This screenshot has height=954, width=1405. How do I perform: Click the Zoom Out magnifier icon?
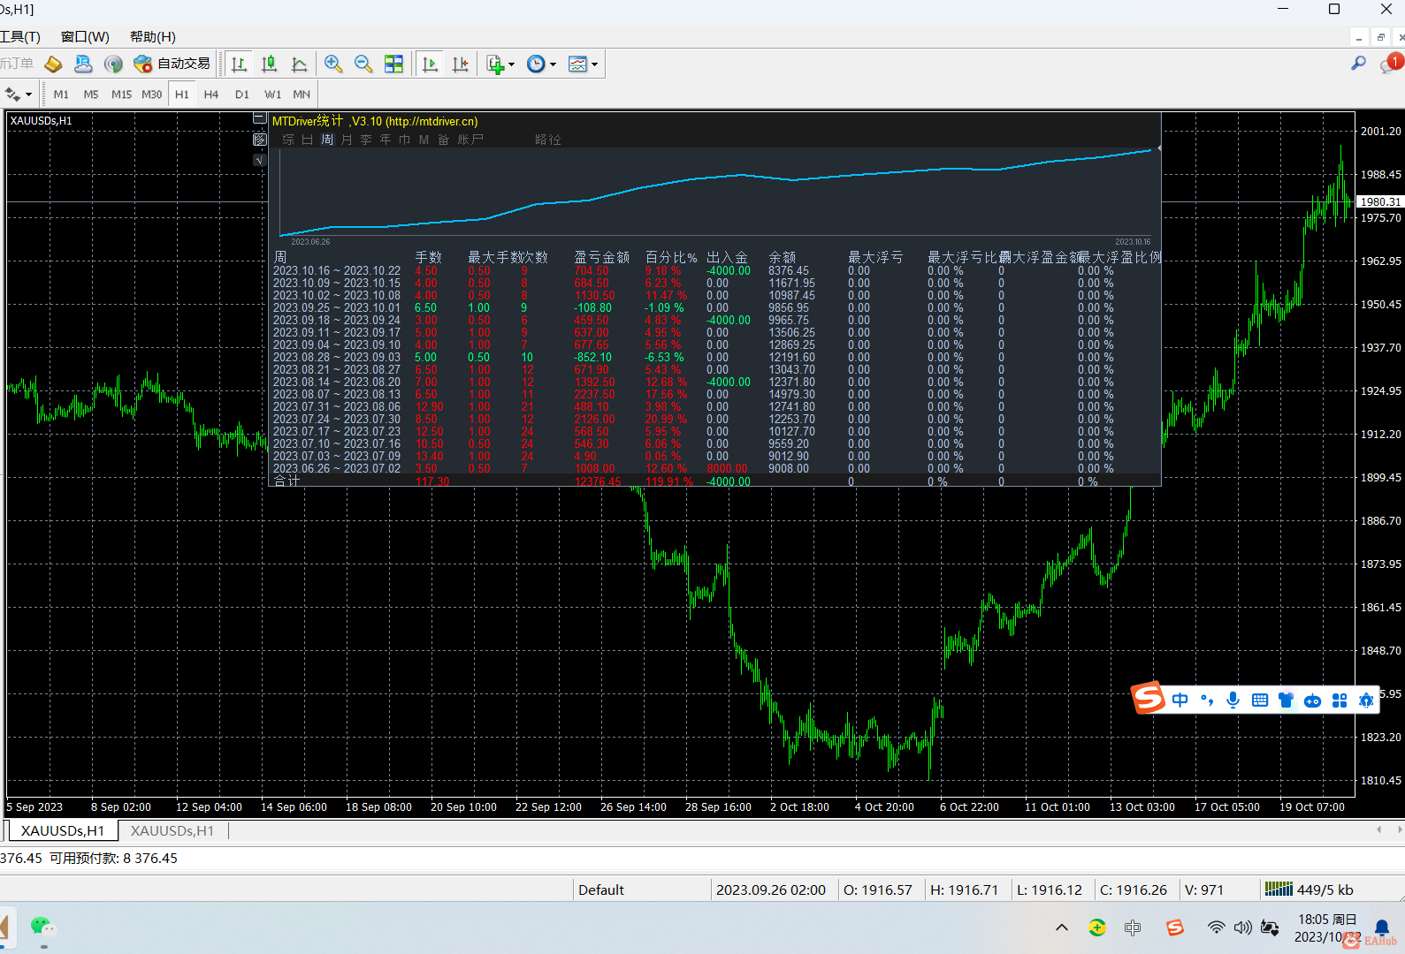[363, 64]
